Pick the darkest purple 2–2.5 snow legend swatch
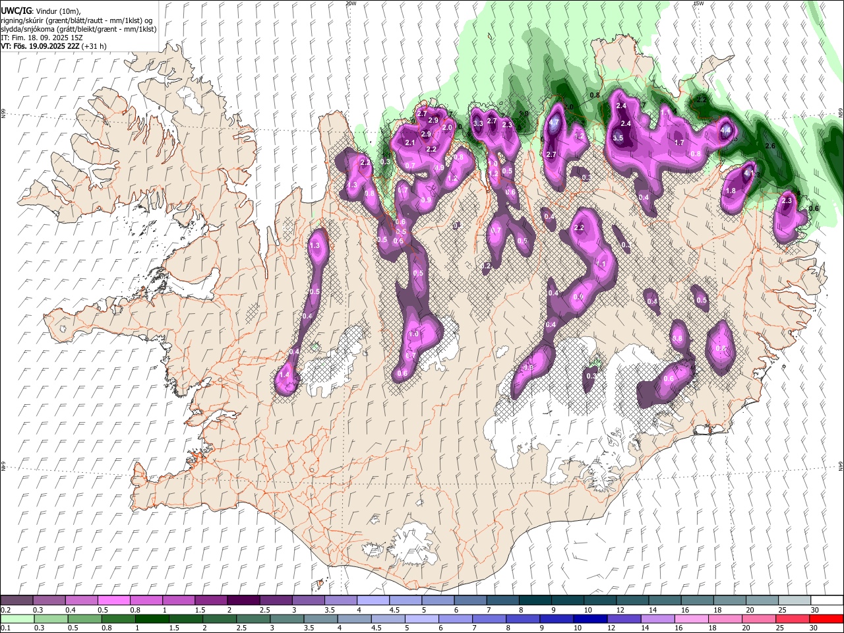 coord(243,601)
